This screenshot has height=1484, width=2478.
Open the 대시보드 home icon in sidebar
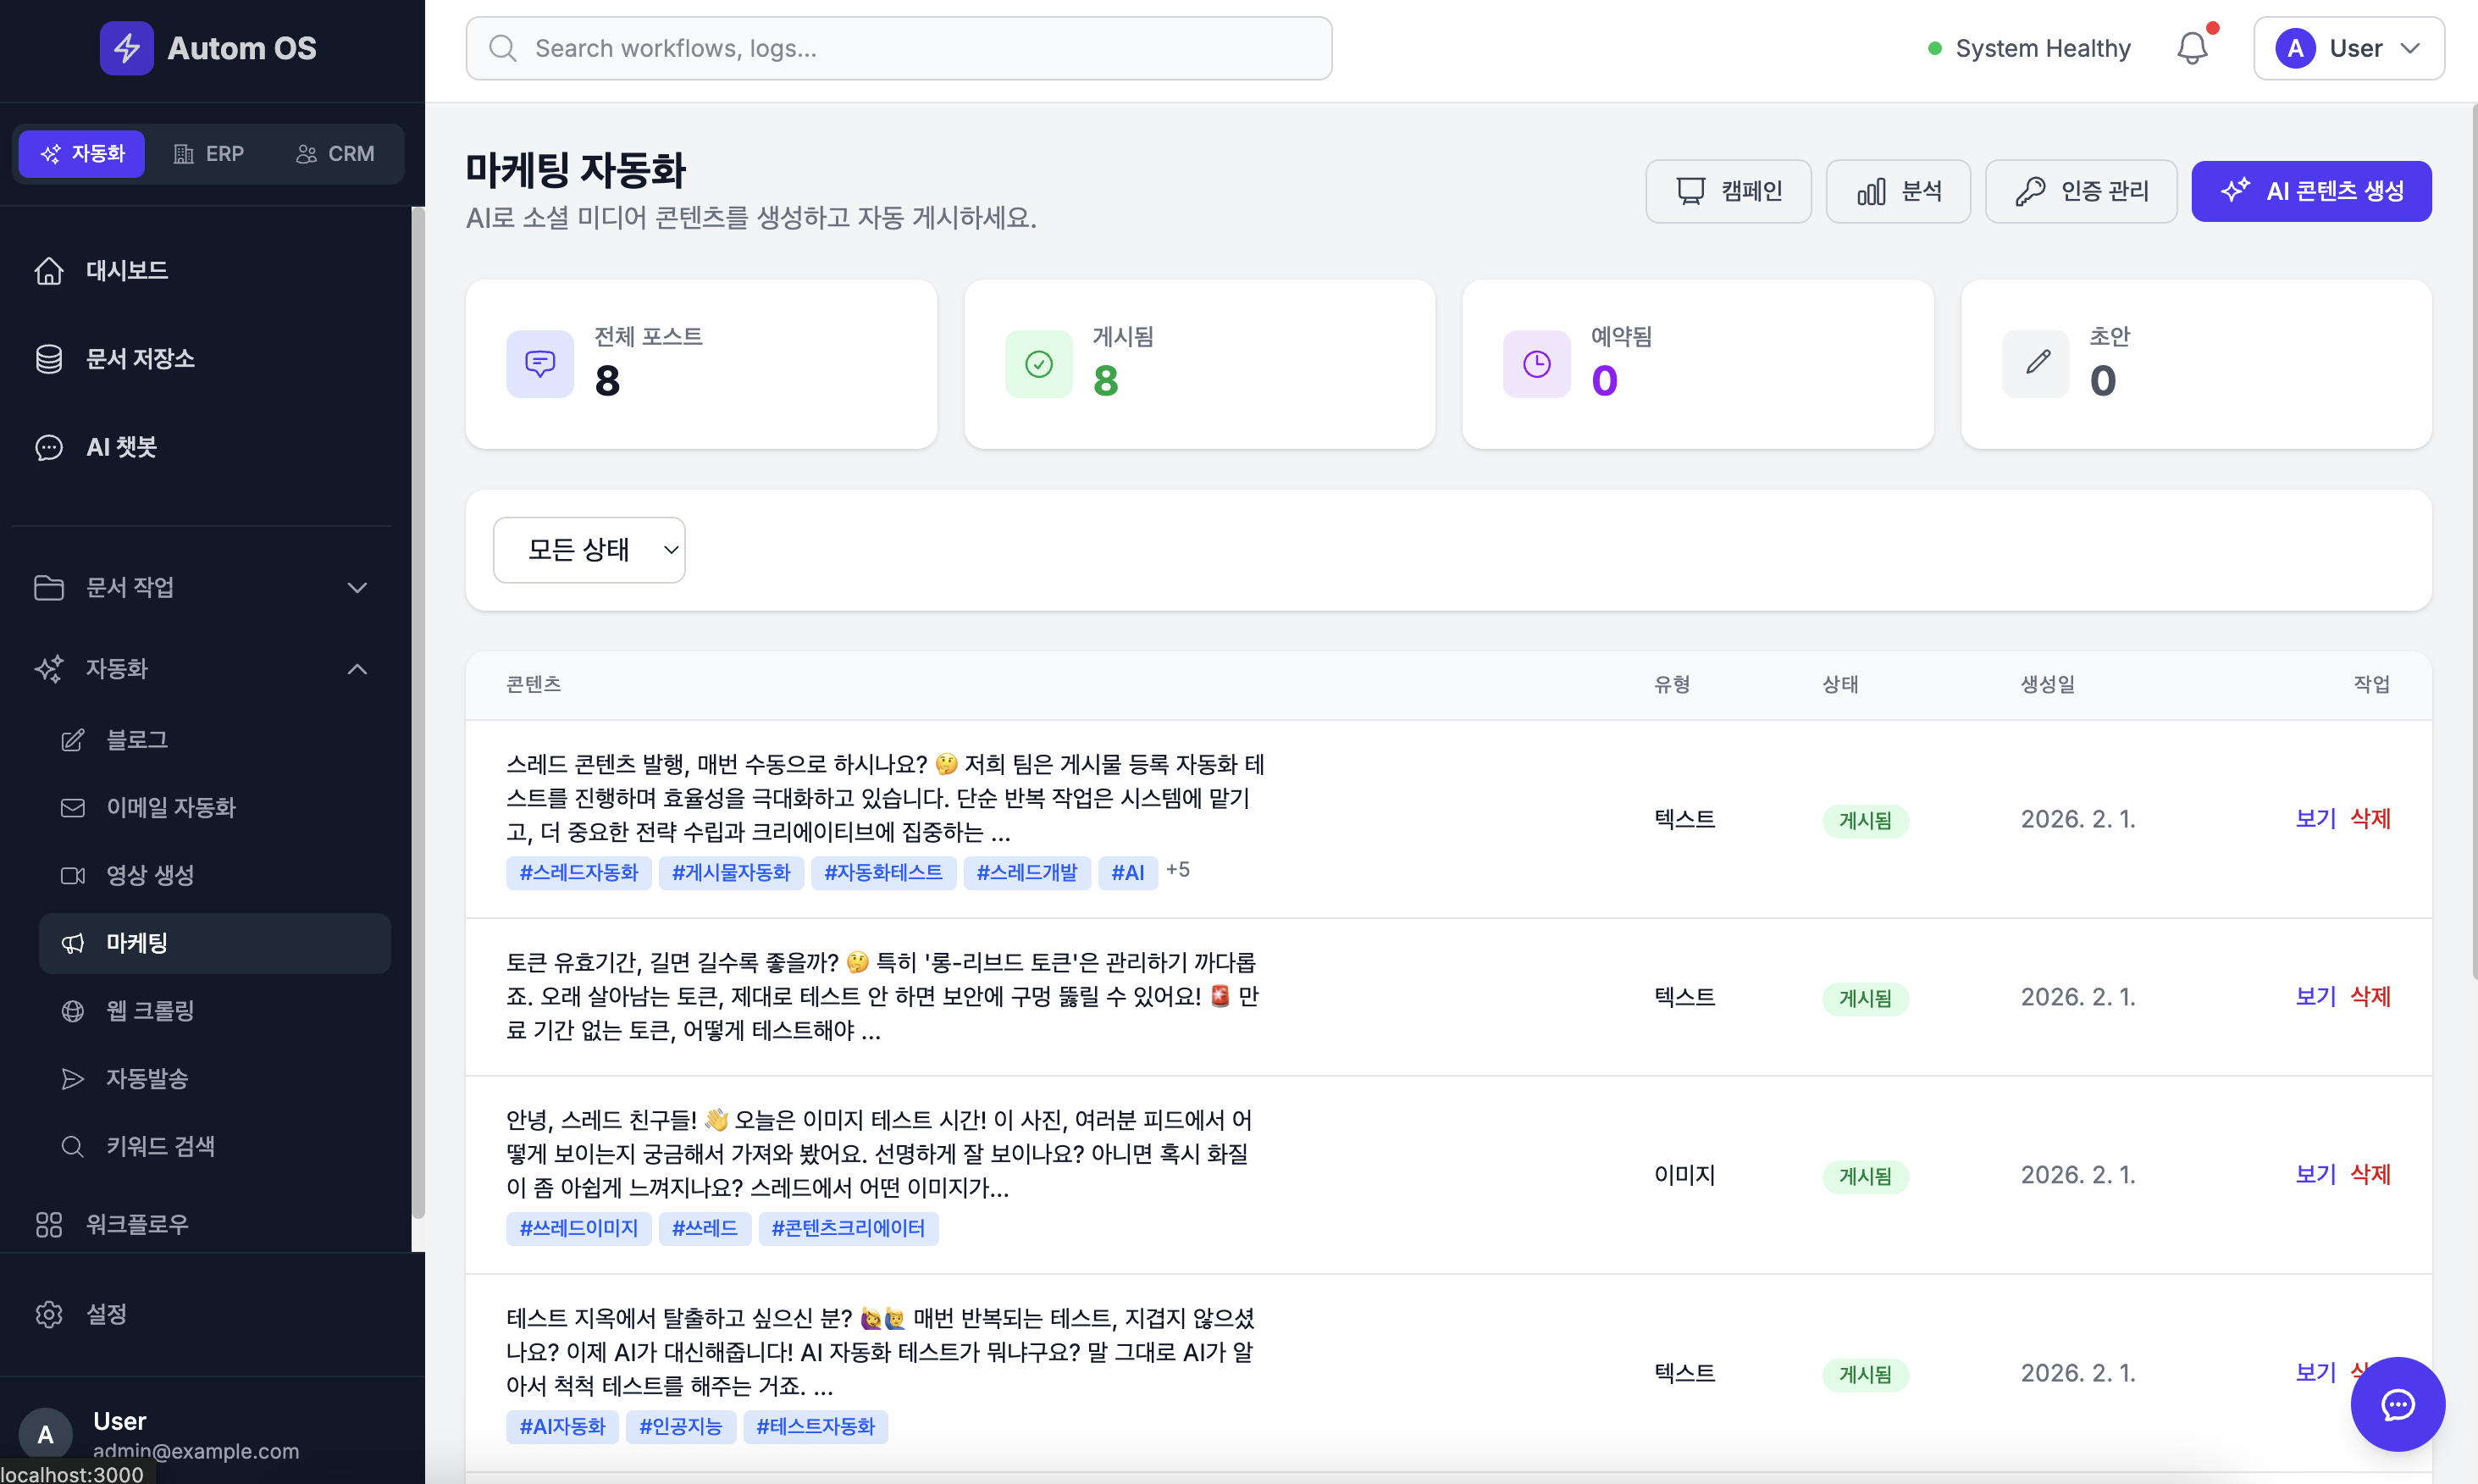pos(49,270)
